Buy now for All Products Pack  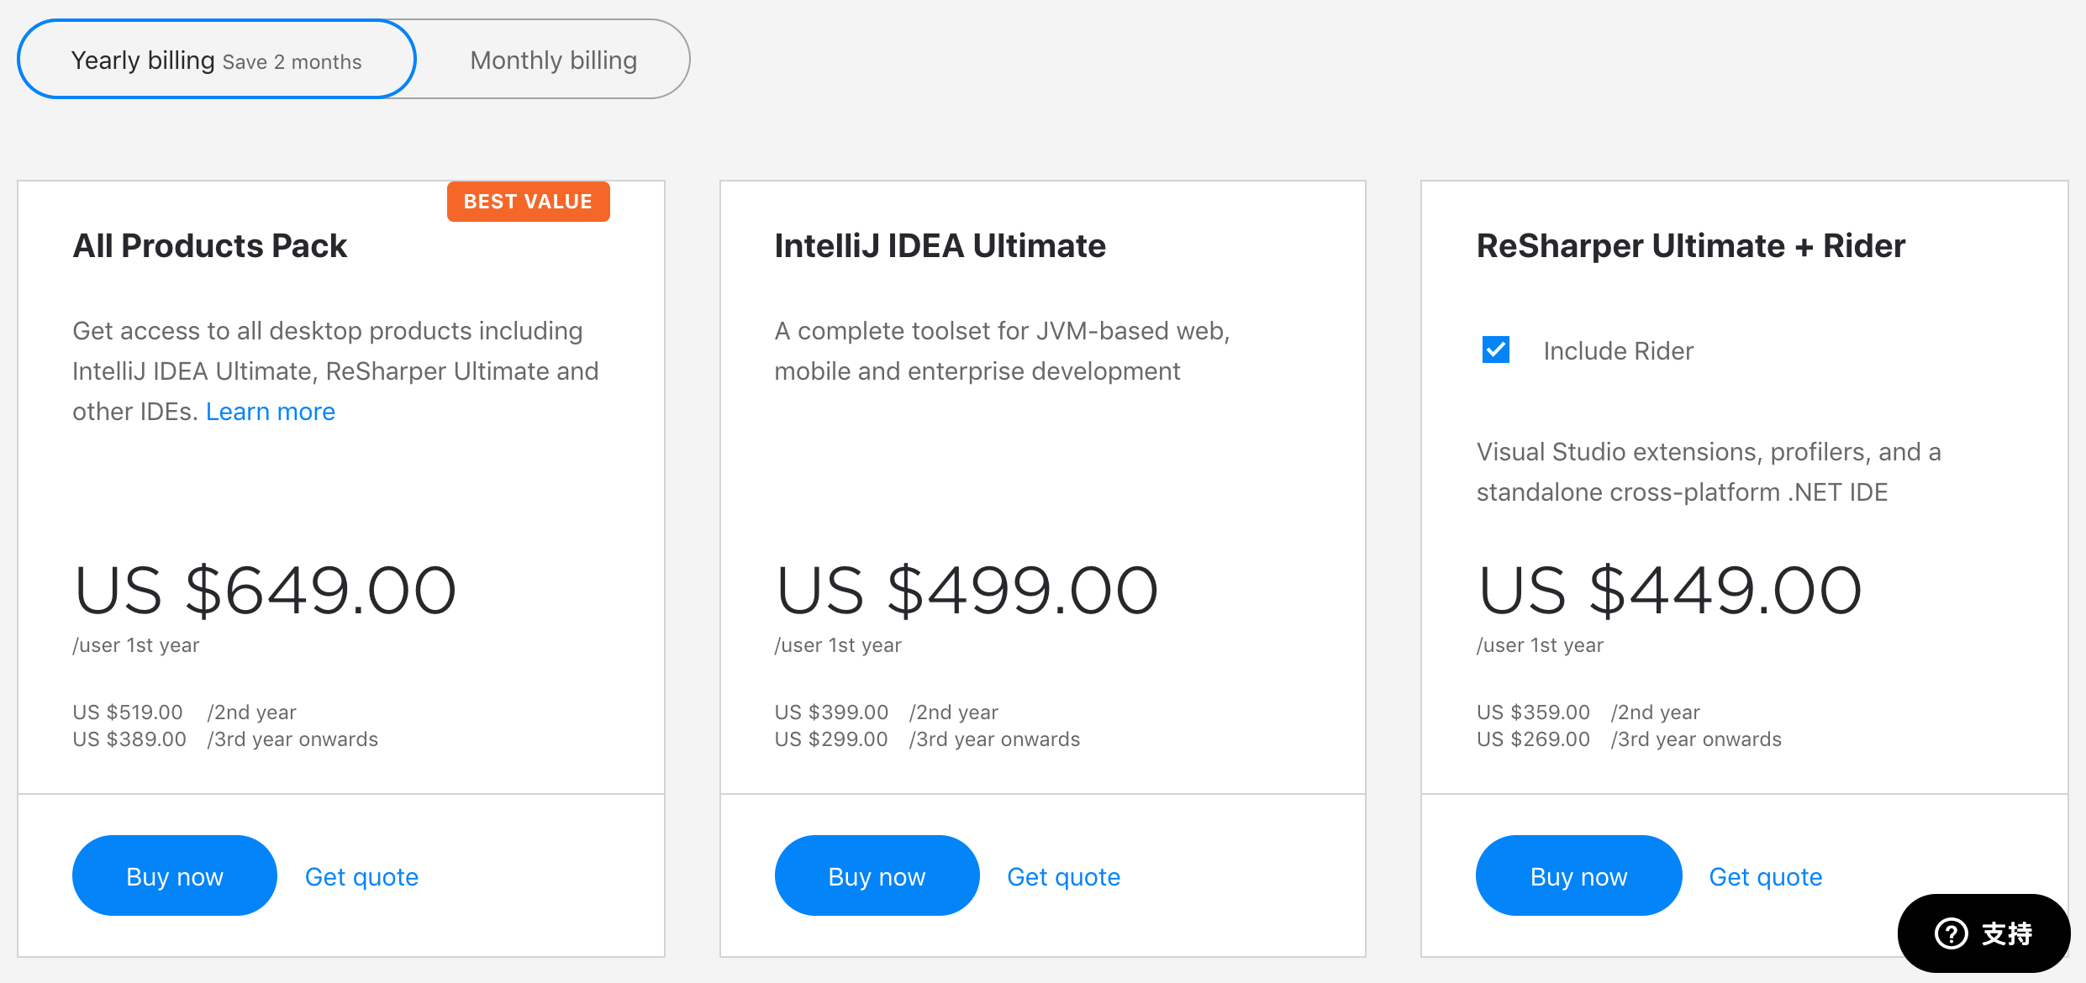click(175, 876)
